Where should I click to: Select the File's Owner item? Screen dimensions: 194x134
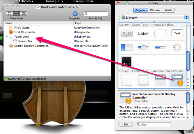tap(22, 28)
